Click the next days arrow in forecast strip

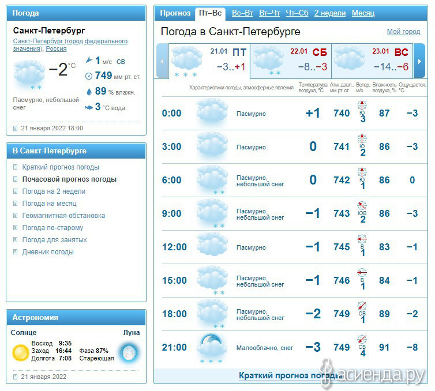[x=420, y=60]
